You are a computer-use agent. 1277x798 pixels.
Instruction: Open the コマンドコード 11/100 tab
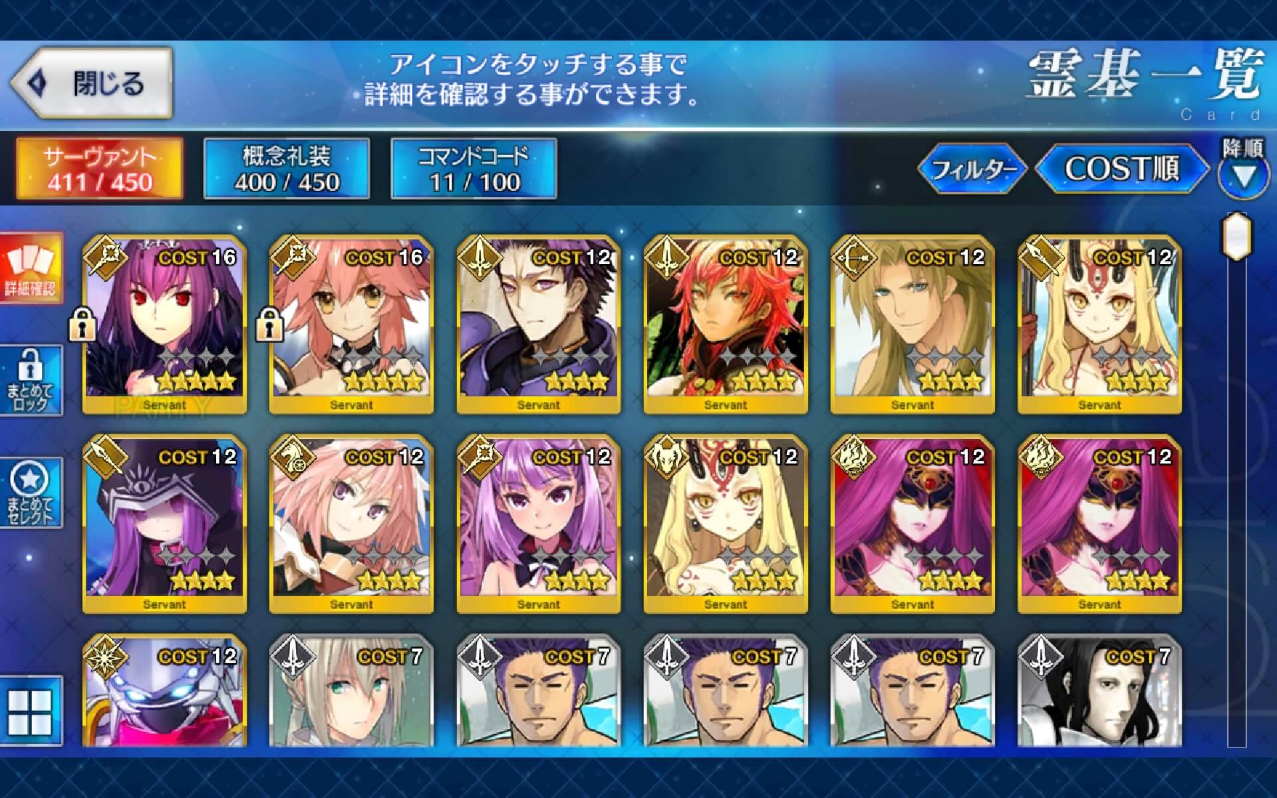pos(474,168)
